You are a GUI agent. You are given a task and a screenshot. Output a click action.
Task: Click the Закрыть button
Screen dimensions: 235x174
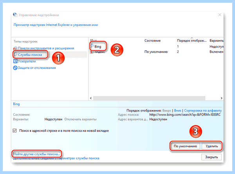(211, 157)
